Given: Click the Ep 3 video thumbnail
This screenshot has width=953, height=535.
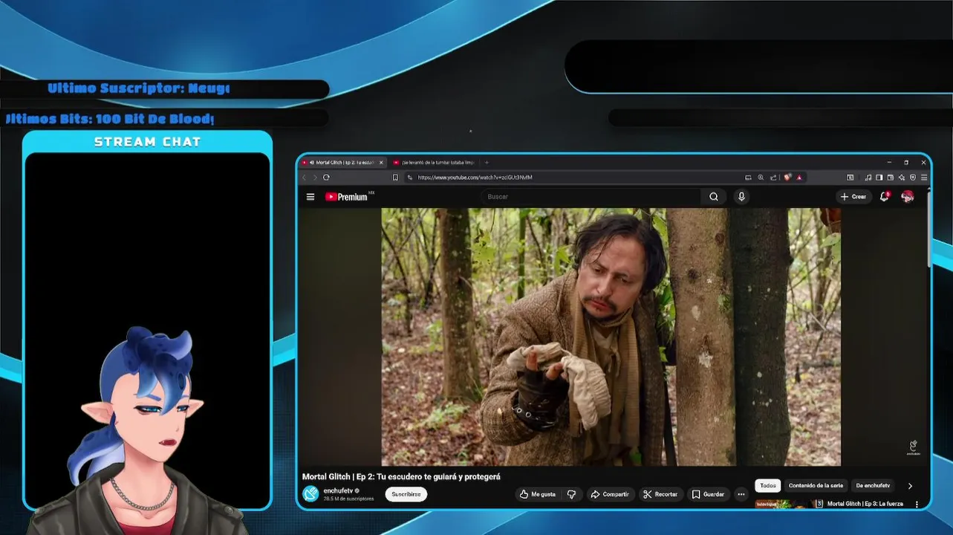Looking at the screenshot, I should (783, 505).
